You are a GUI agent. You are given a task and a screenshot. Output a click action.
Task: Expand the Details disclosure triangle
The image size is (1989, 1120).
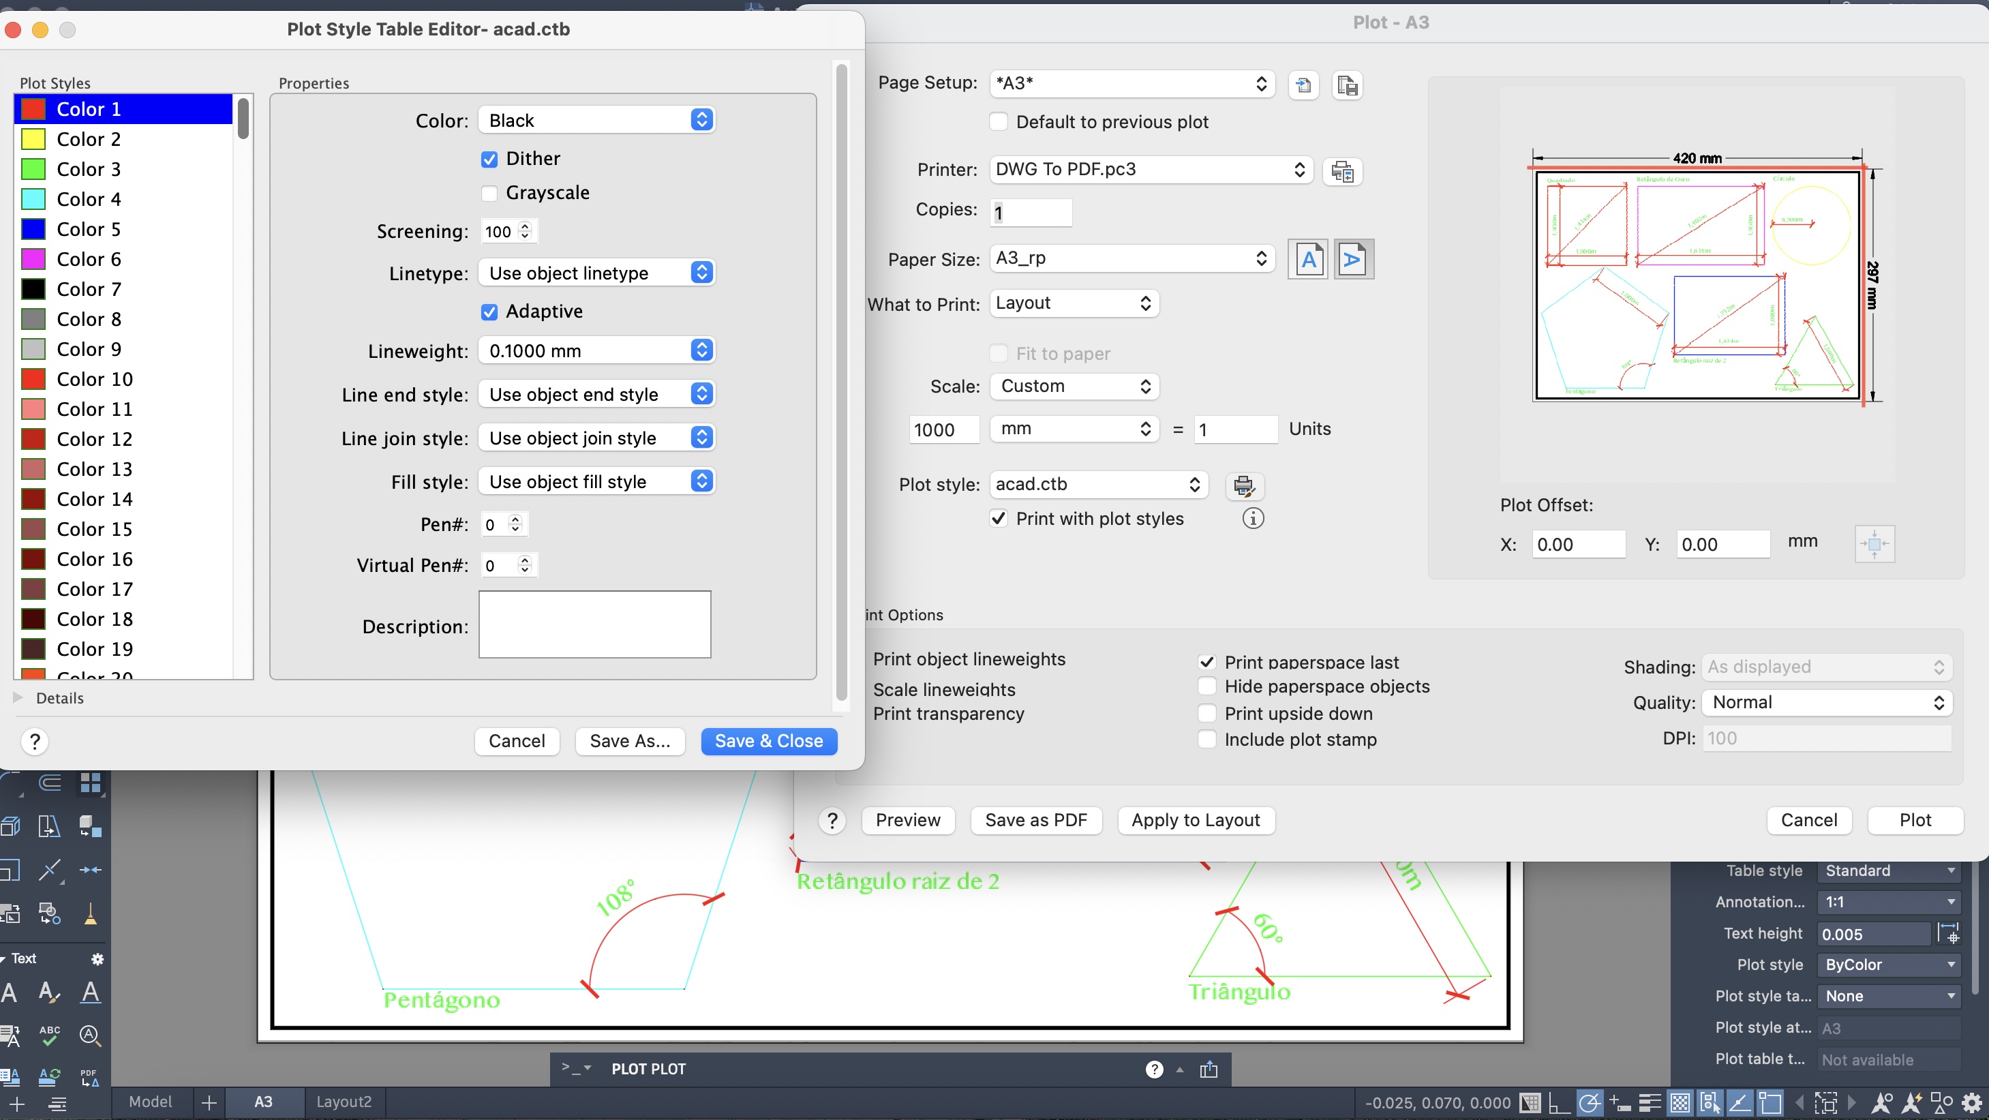pos(18,697)
